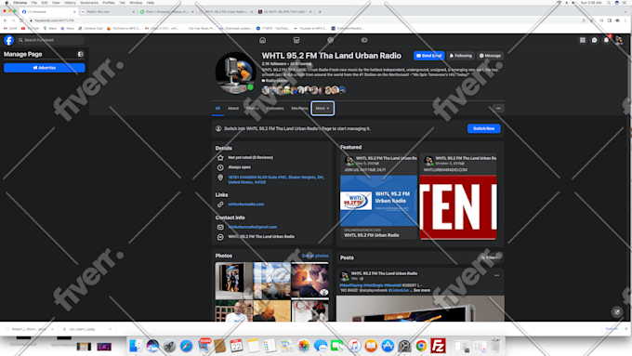Open the Profiles menu in menu bar
Viewport: 632px width, 356px height.
point(109,3)
